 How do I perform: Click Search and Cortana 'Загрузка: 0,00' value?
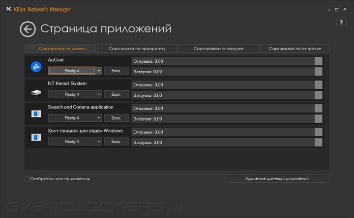click(x=147, y=119)
